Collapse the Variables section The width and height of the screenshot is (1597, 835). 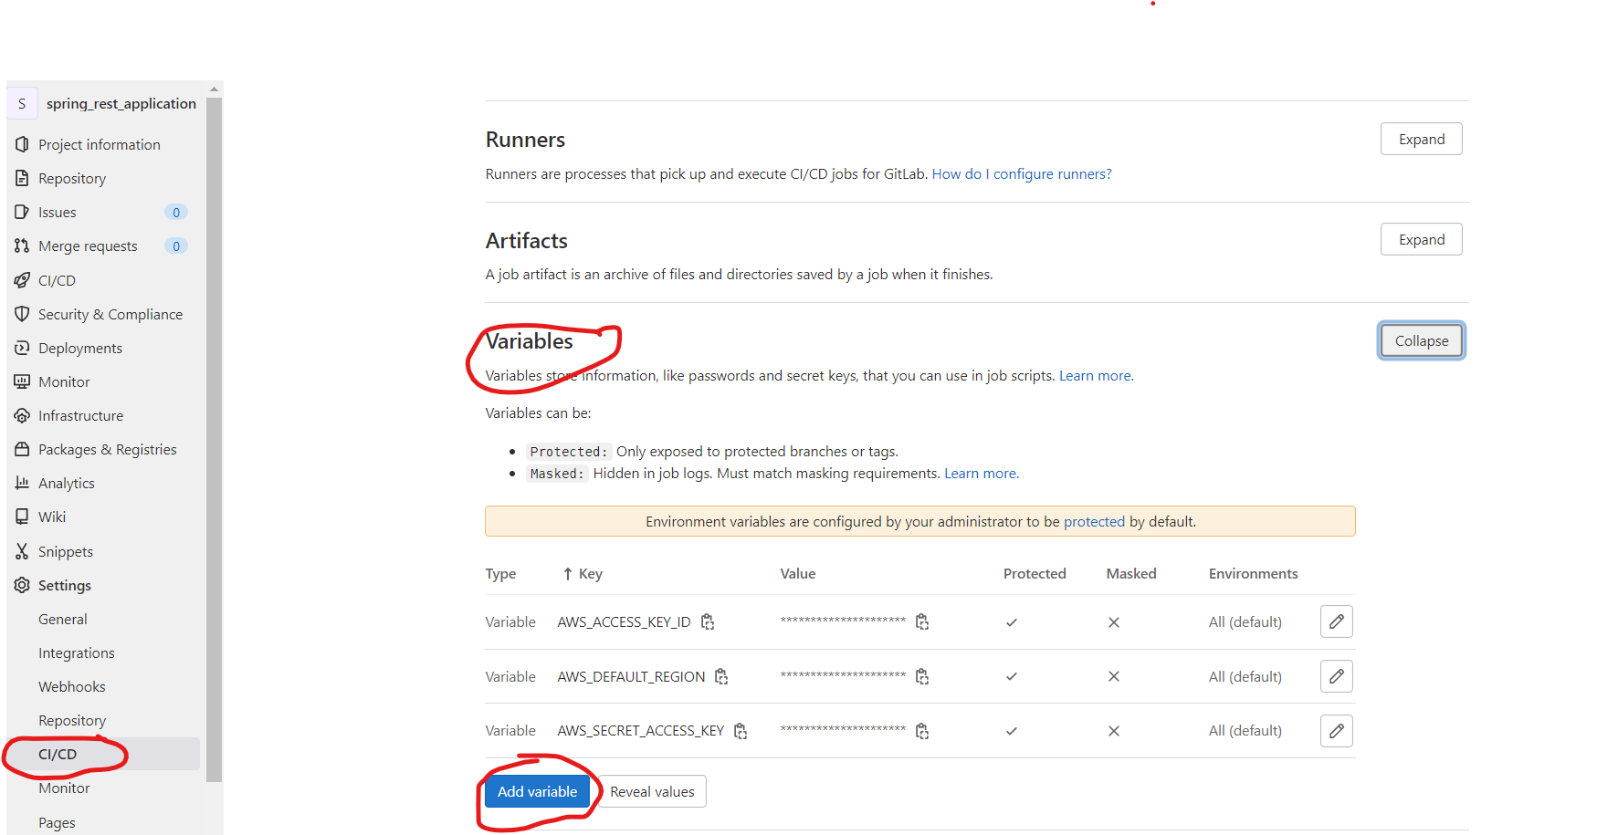(x=1421, y=339)
